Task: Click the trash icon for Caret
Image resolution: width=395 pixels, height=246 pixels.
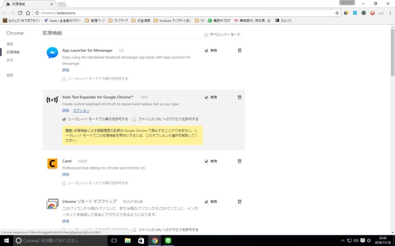Action: (x=239, y=161)
